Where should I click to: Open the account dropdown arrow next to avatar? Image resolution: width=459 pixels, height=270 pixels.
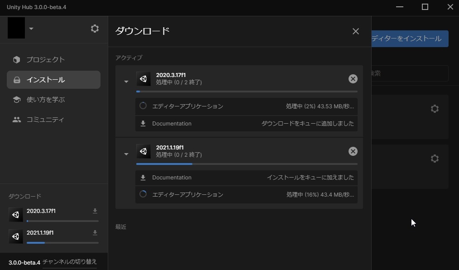(x=31, y=29)
